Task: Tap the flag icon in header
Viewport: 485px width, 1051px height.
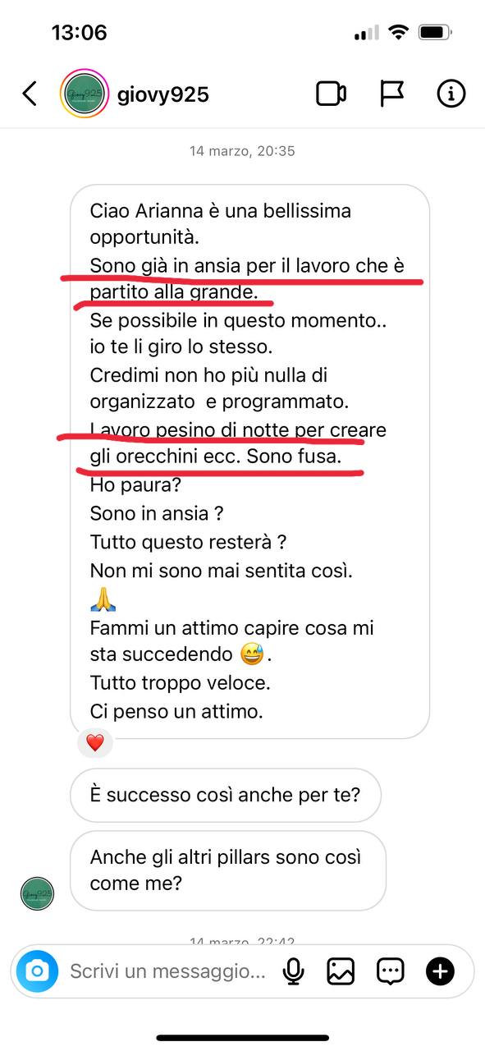Action: [392, 94]
